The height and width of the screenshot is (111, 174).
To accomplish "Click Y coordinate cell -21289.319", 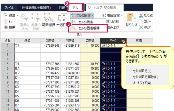I will 70,45.
